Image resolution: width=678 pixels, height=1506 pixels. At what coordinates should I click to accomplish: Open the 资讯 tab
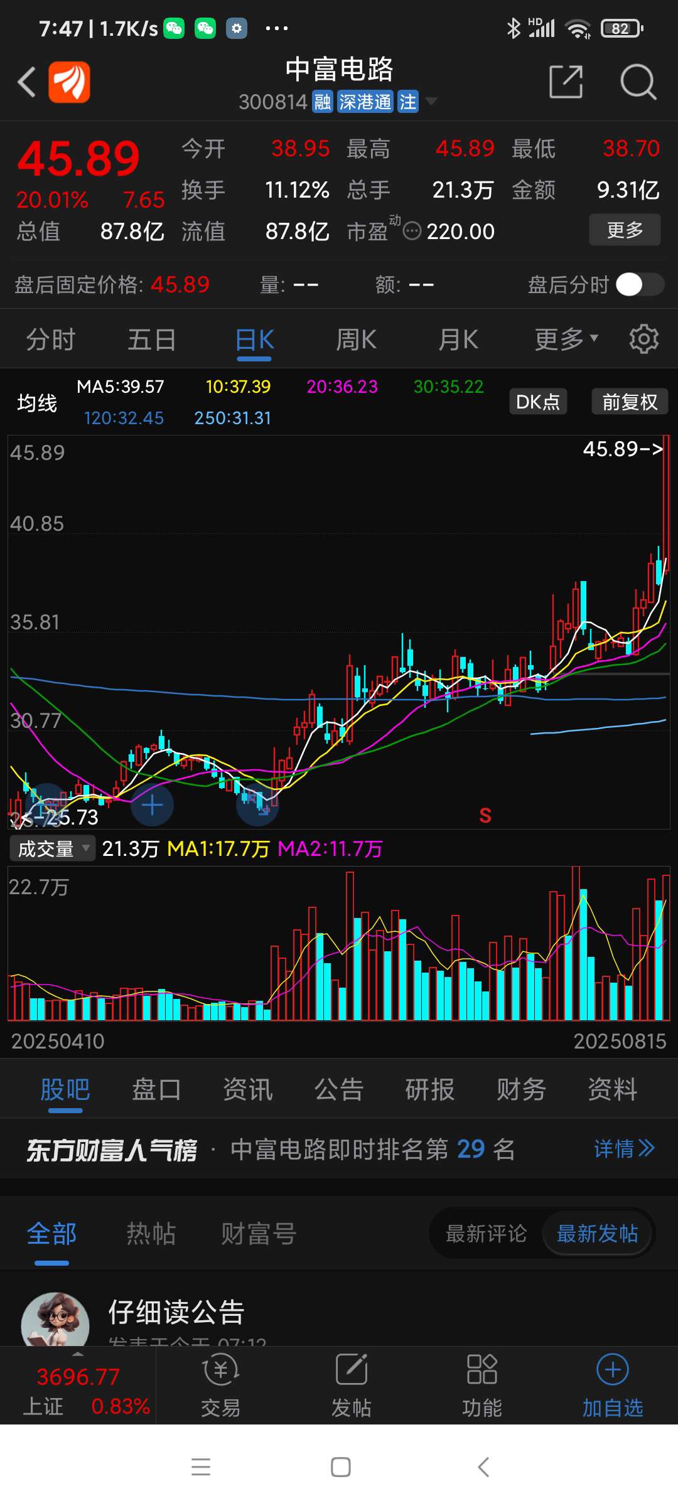[x=248, y=1089]
